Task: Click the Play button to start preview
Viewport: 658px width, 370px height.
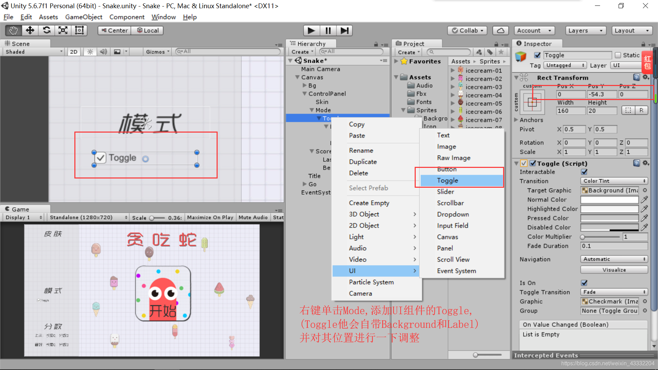Action: pos(312,30)
